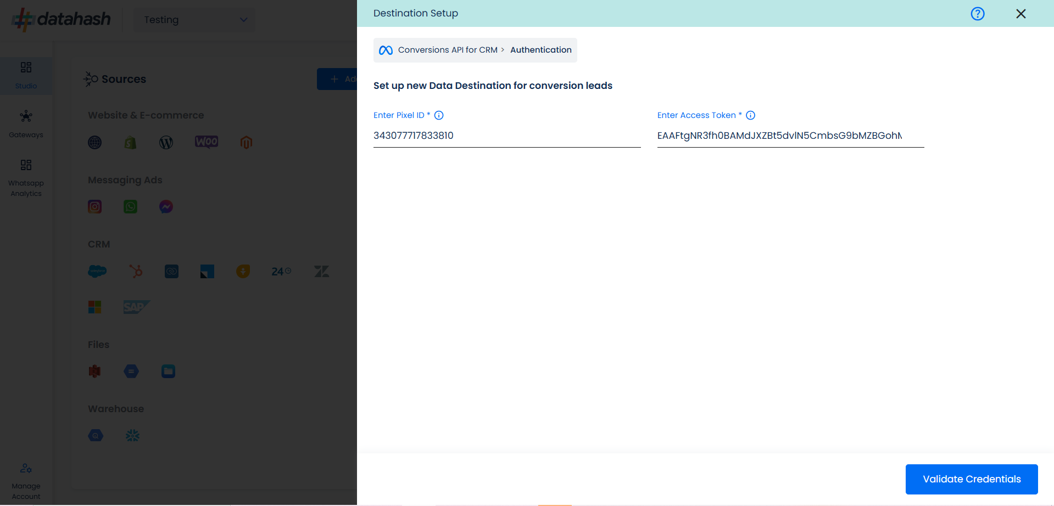The width and height of the screenshot is (1054, 506).
Task: Click Conversions API for CRM breadcrumb
Action: 447,50
